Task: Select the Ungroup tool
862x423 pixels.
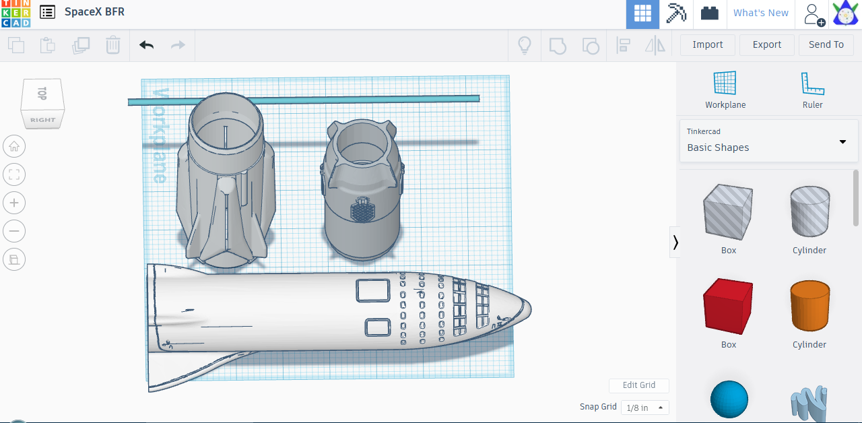Action: coord(591,45)
